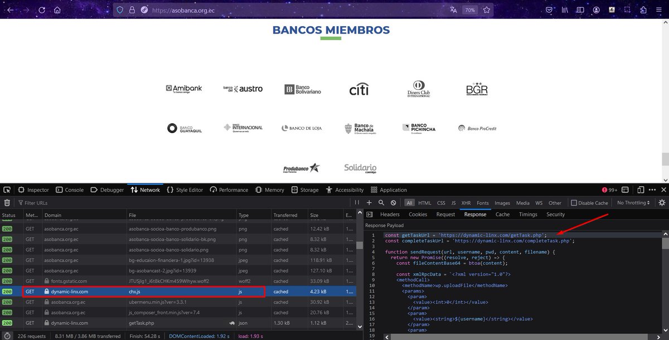The width and height of the screenshot is (669, 340).
Task: Open the Style Editor panel
Action: click(x=185, y=190)
